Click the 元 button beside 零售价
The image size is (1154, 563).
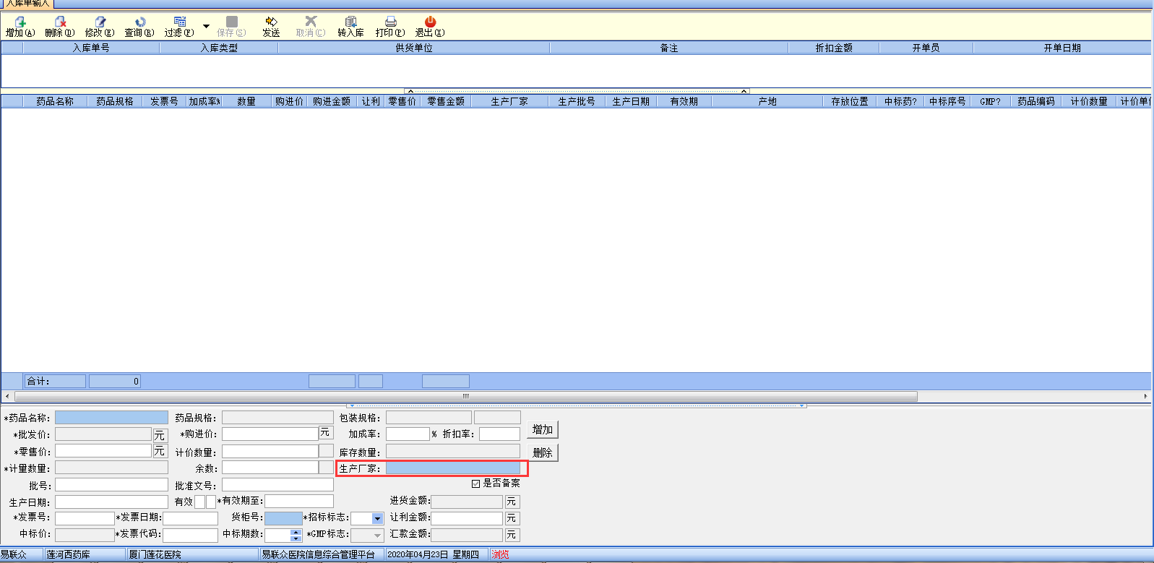[x=160, y=451]
